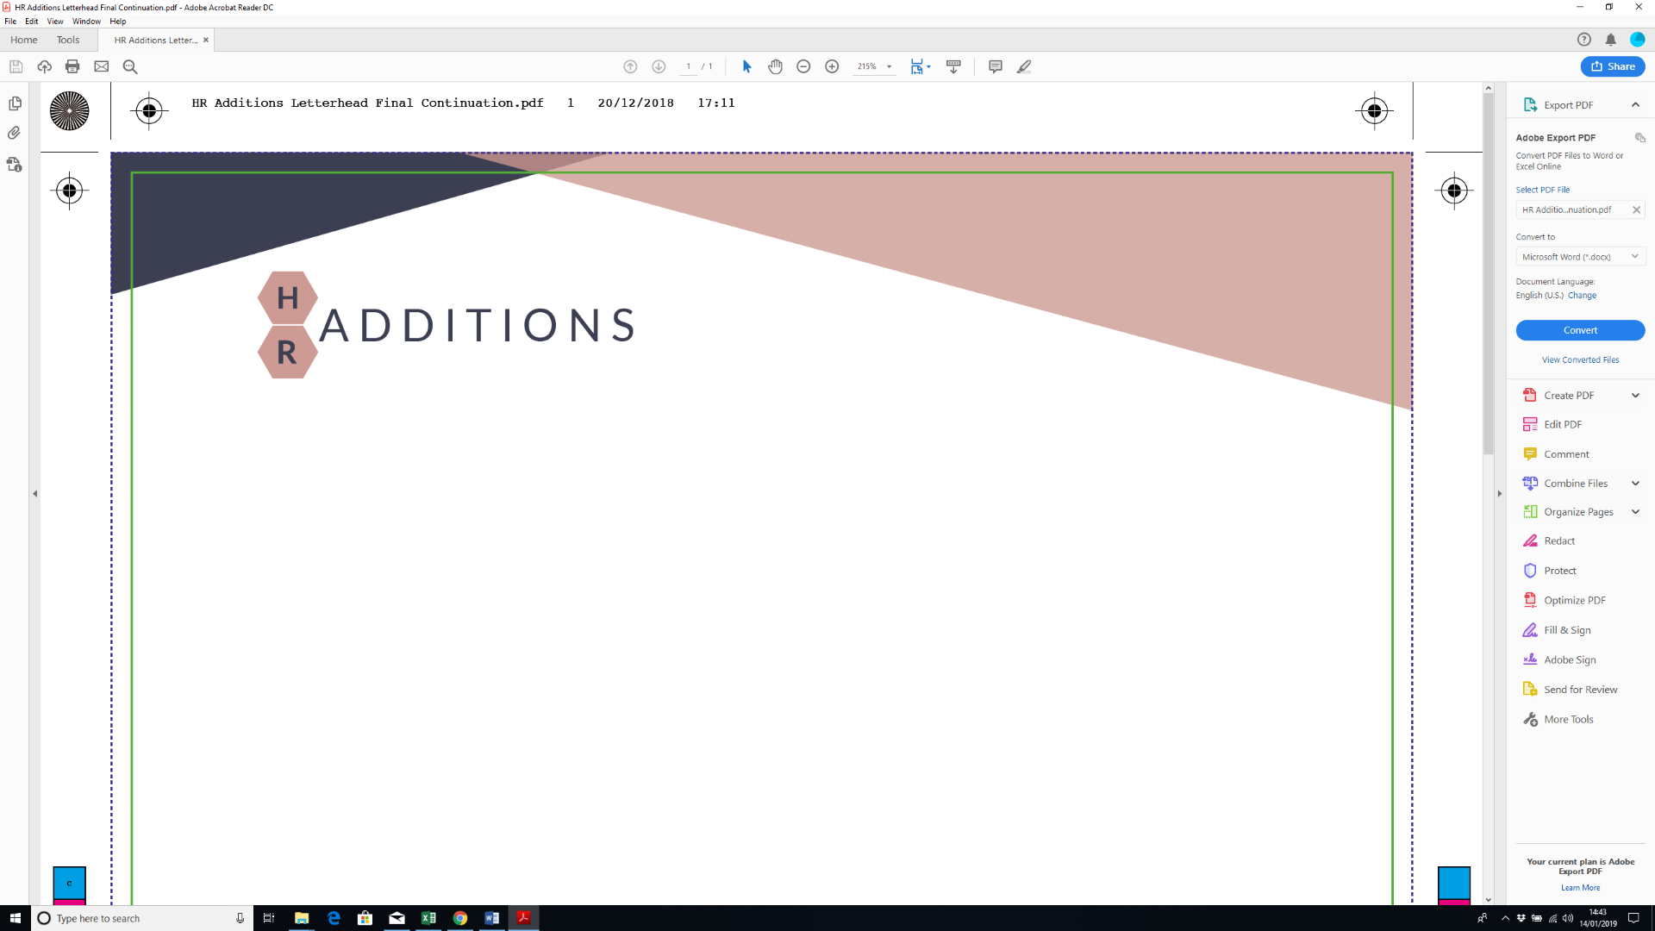Click the Home tab
This screenshot has height=931, width=1655.
click(x=25, y=40)
